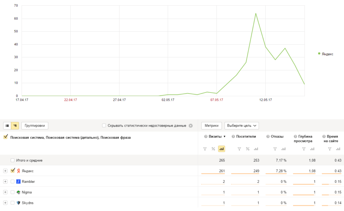Uncheck the Яндекс row checkbox

(x=13, y=171)
